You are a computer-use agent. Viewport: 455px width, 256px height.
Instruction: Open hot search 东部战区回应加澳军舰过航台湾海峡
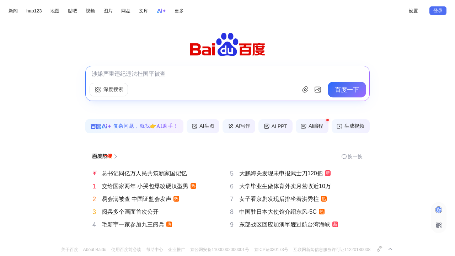pos(285,225)
